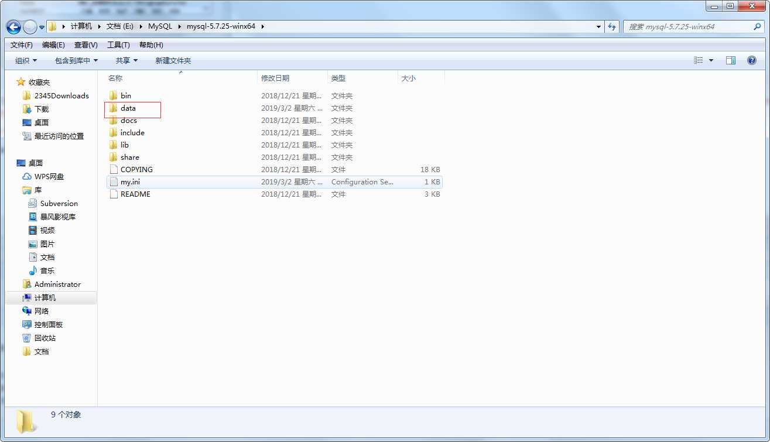The width and height of the screenshot is (770, 442).
Task: Change view with the view layout icon
Action: pos(699,60)
